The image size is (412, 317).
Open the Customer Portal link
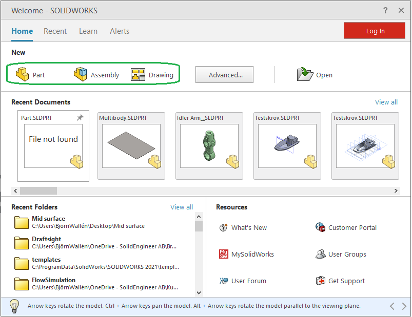[x=346, y=228]
